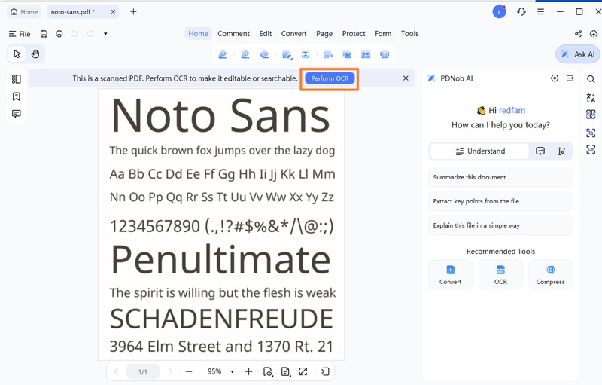Switch to the Protect tab
The width and height of the screenshot is (602, 385).
coord(354,34)
